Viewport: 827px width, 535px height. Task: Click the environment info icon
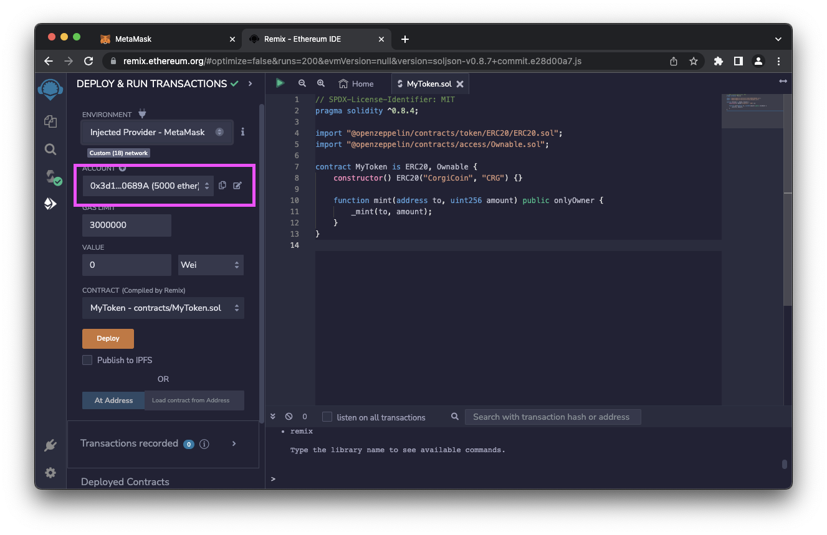[243, 132]
